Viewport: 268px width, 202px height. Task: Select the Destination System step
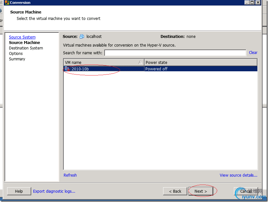[26, 48]
